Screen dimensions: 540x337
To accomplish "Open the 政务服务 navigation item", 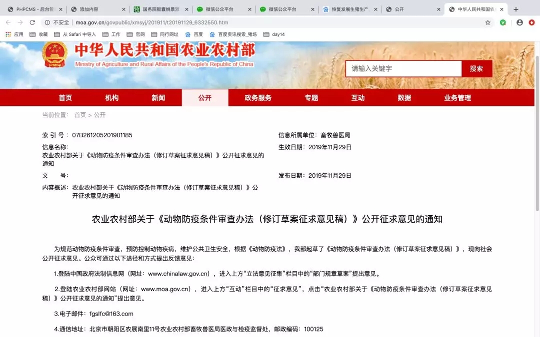I will [x=258, y=98].
